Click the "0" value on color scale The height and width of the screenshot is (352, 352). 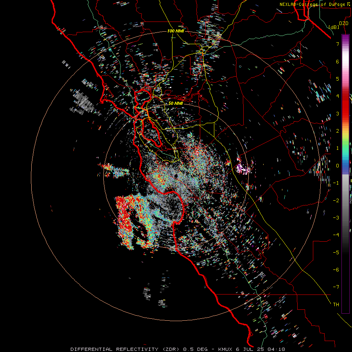coord(338,166)
